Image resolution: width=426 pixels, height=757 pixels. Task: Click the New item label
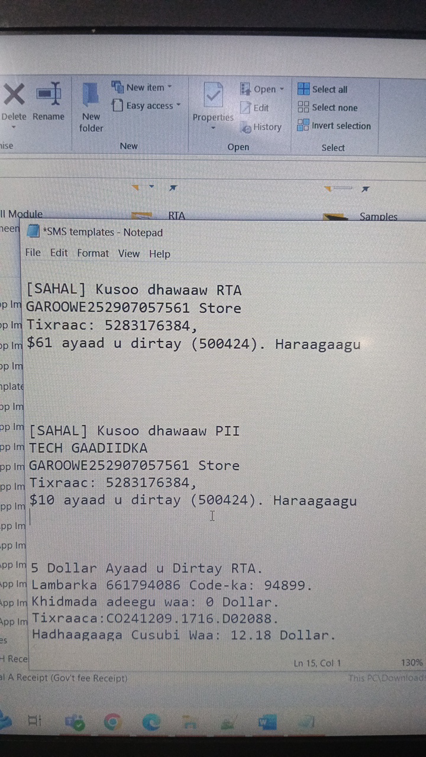pyautogui.click(x=145, y=88)
